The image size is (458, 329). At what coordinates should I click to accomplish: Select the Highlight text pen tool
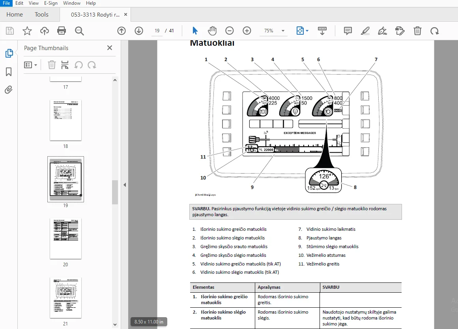365,31
